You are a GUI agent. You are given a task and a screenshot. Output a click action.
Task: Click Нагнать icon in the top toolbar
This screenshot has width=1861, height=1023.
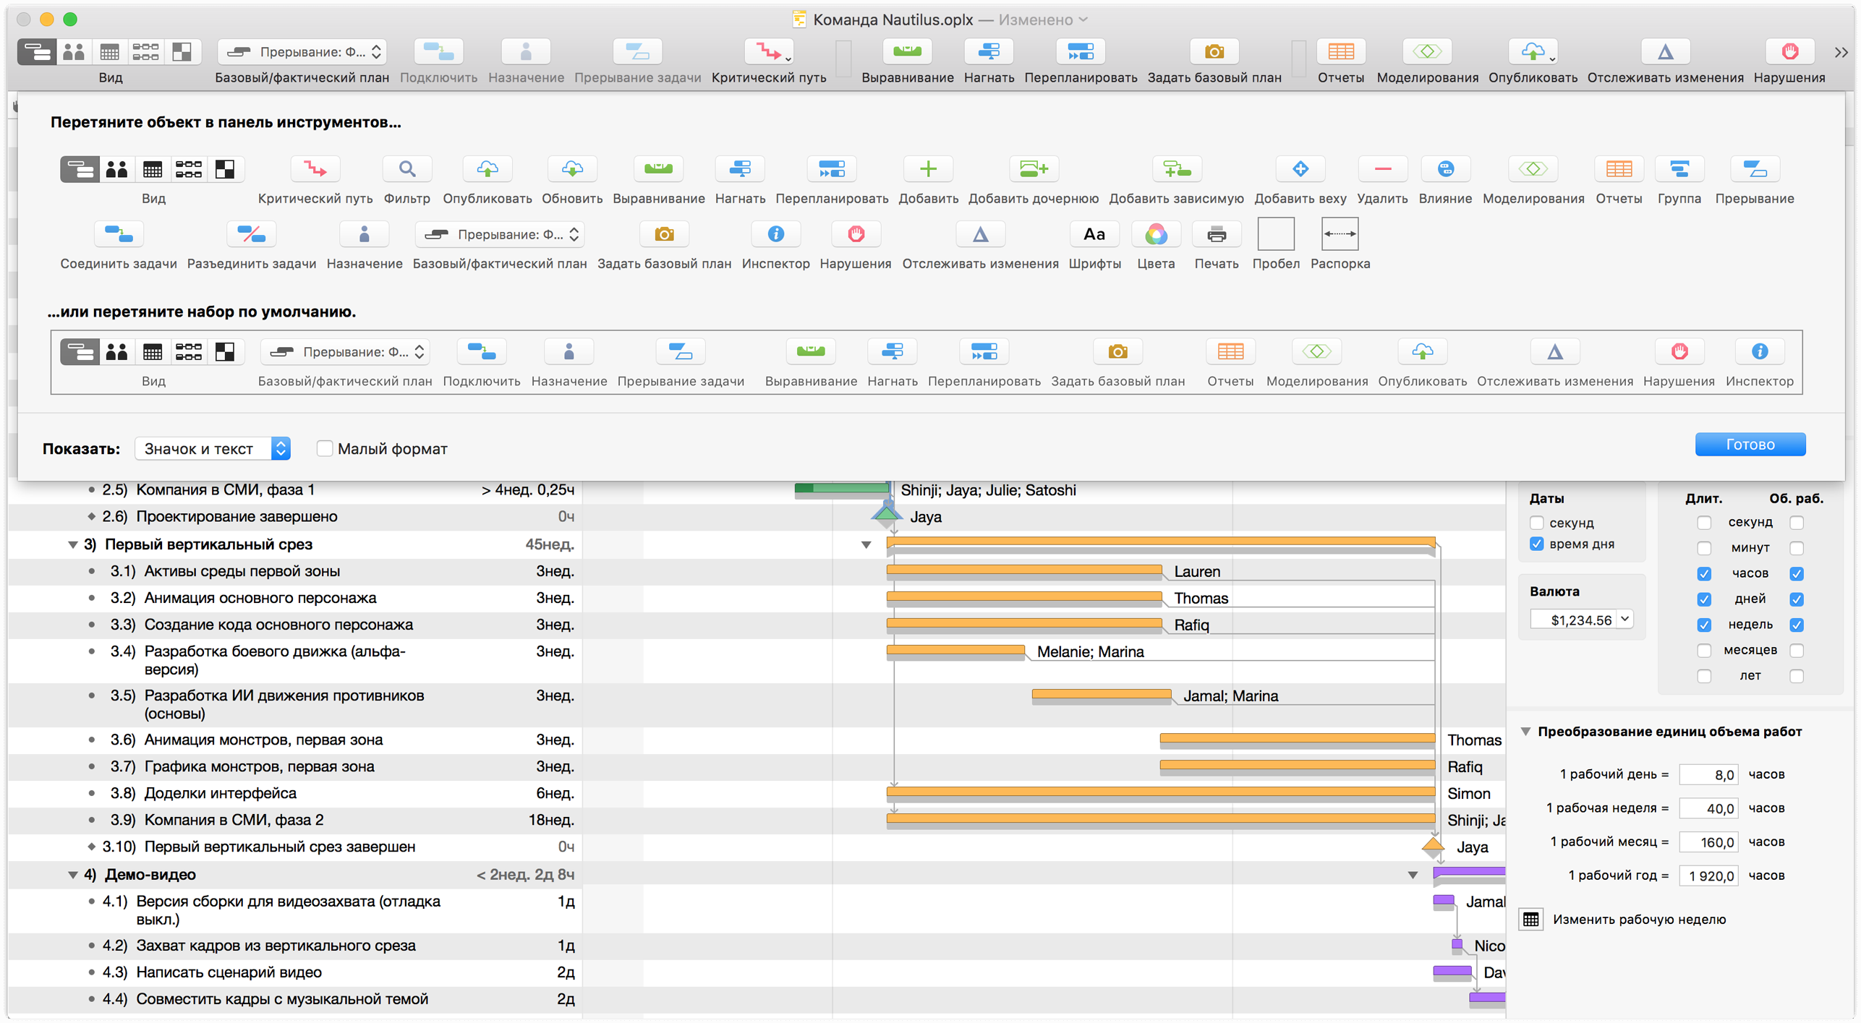(989, 52)
